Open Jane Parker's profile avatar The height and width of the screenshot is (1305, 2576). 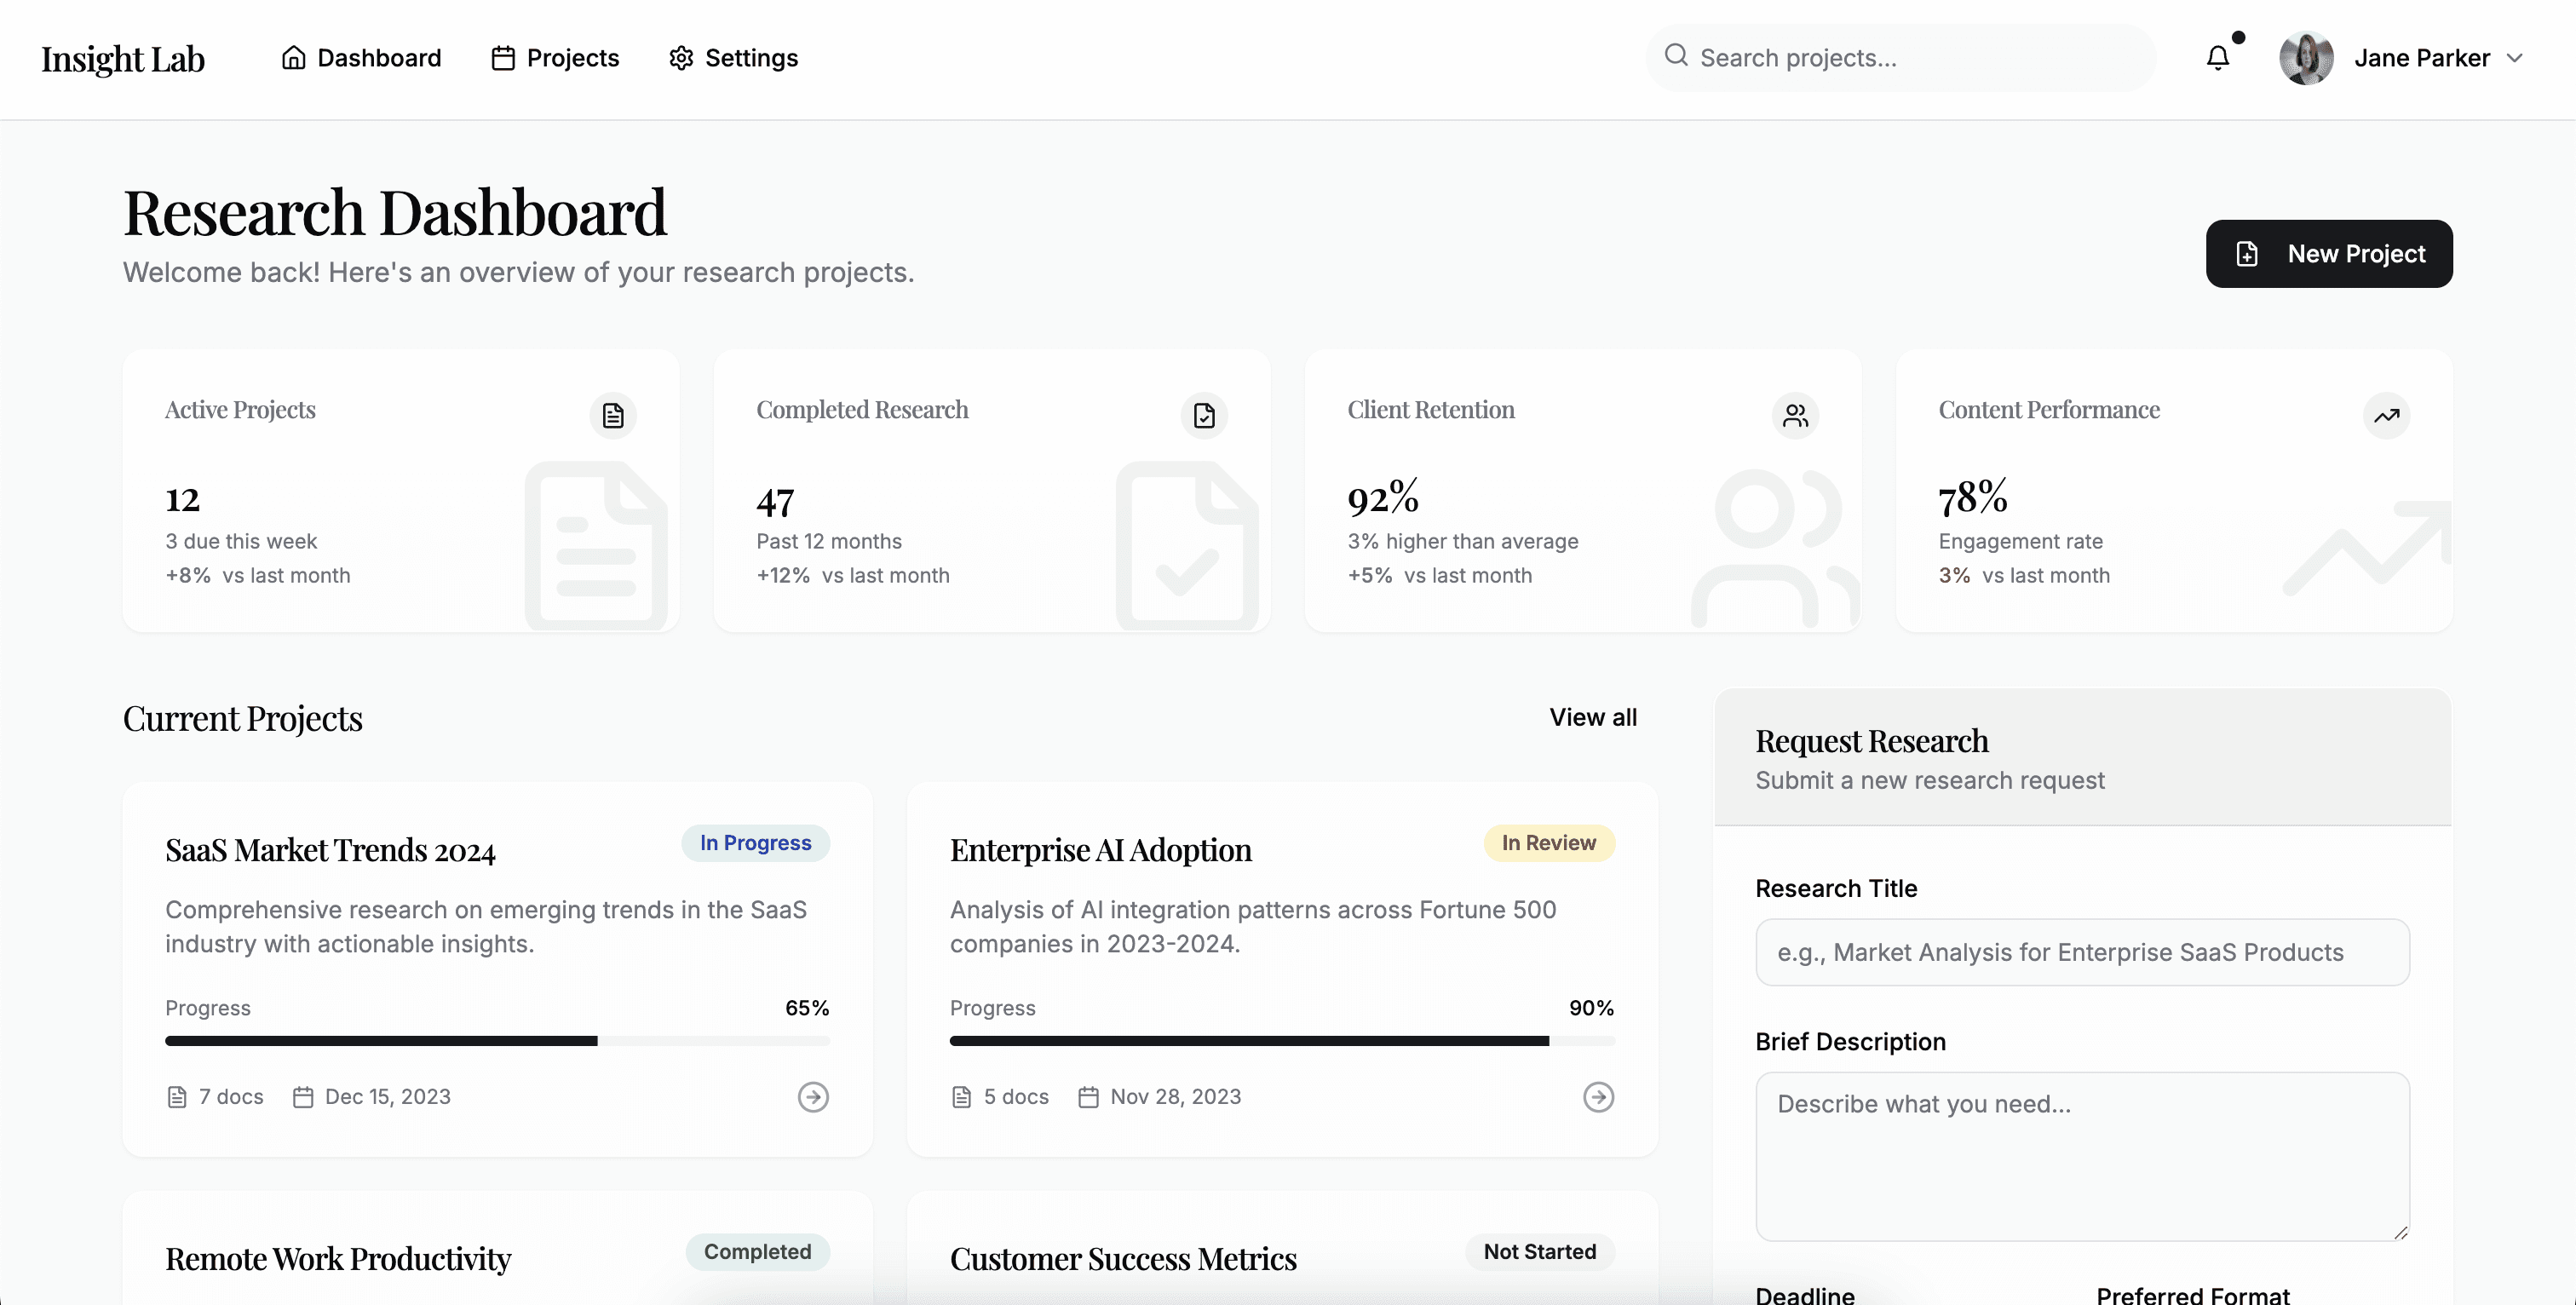coord(2305,58)
